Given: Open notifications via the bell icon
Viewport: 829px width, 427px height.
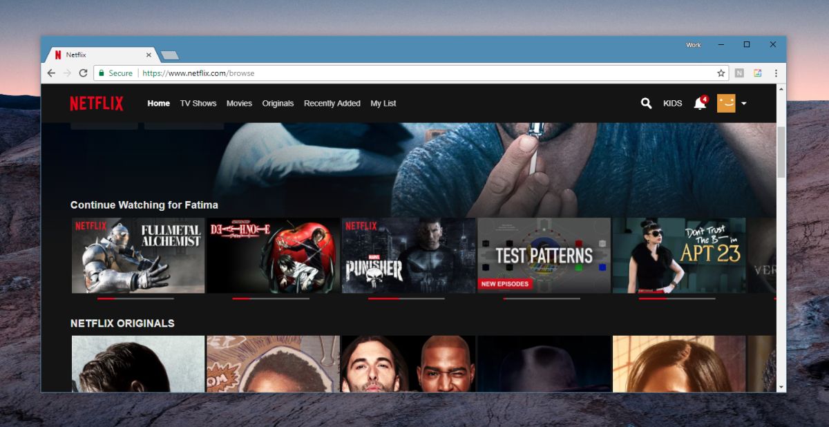Looking at the screenshot, I should click(x=699, y=104).
